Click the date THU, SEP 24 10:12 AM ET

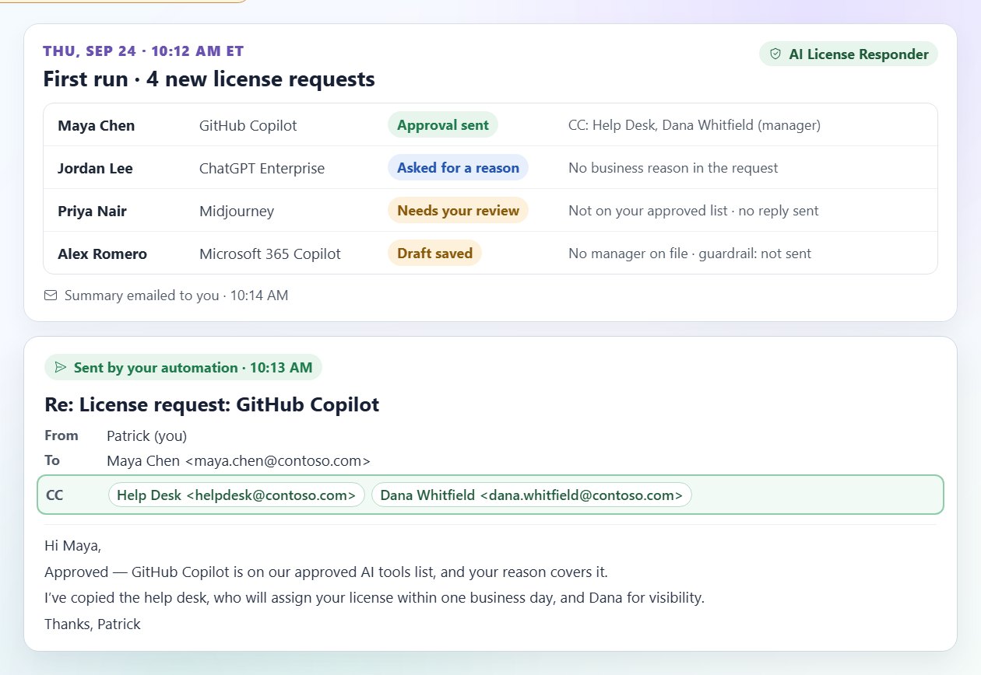pyautogui.click(x=143, y=51)
